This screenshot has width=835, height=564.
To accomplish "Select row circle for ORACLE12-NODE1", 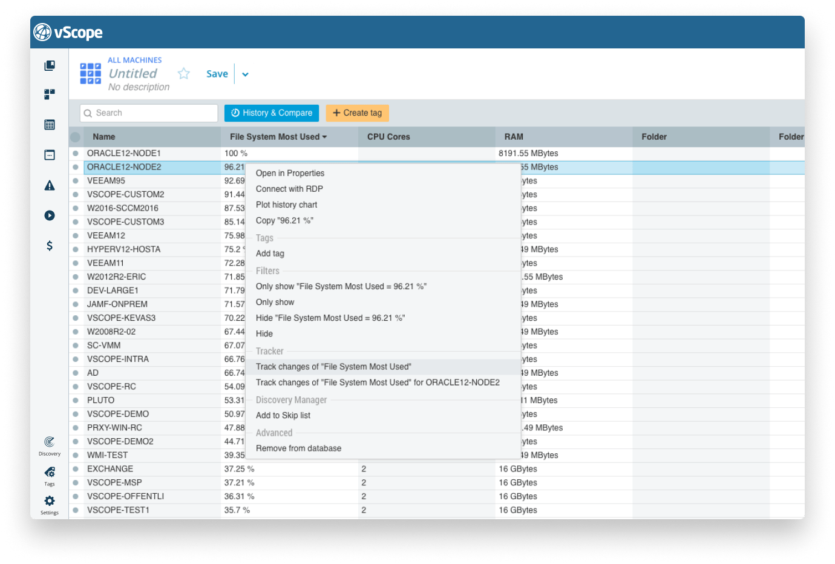I will (x=76, y=153).
